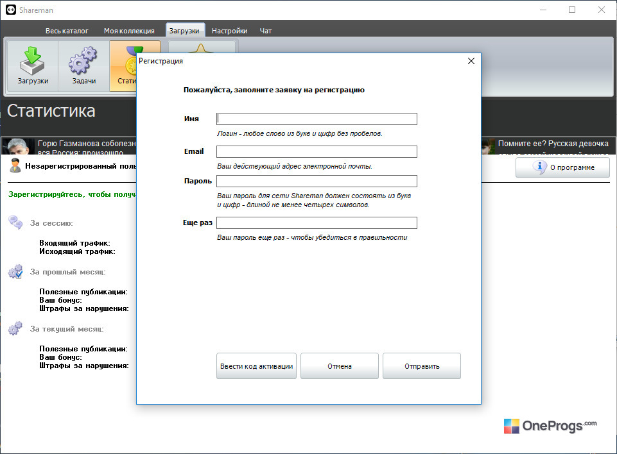Image resolution: width=617 pixels, height=454 pixels.
Task: Select the Загрузки tab in menu bar
Action: tap(184, 31)
